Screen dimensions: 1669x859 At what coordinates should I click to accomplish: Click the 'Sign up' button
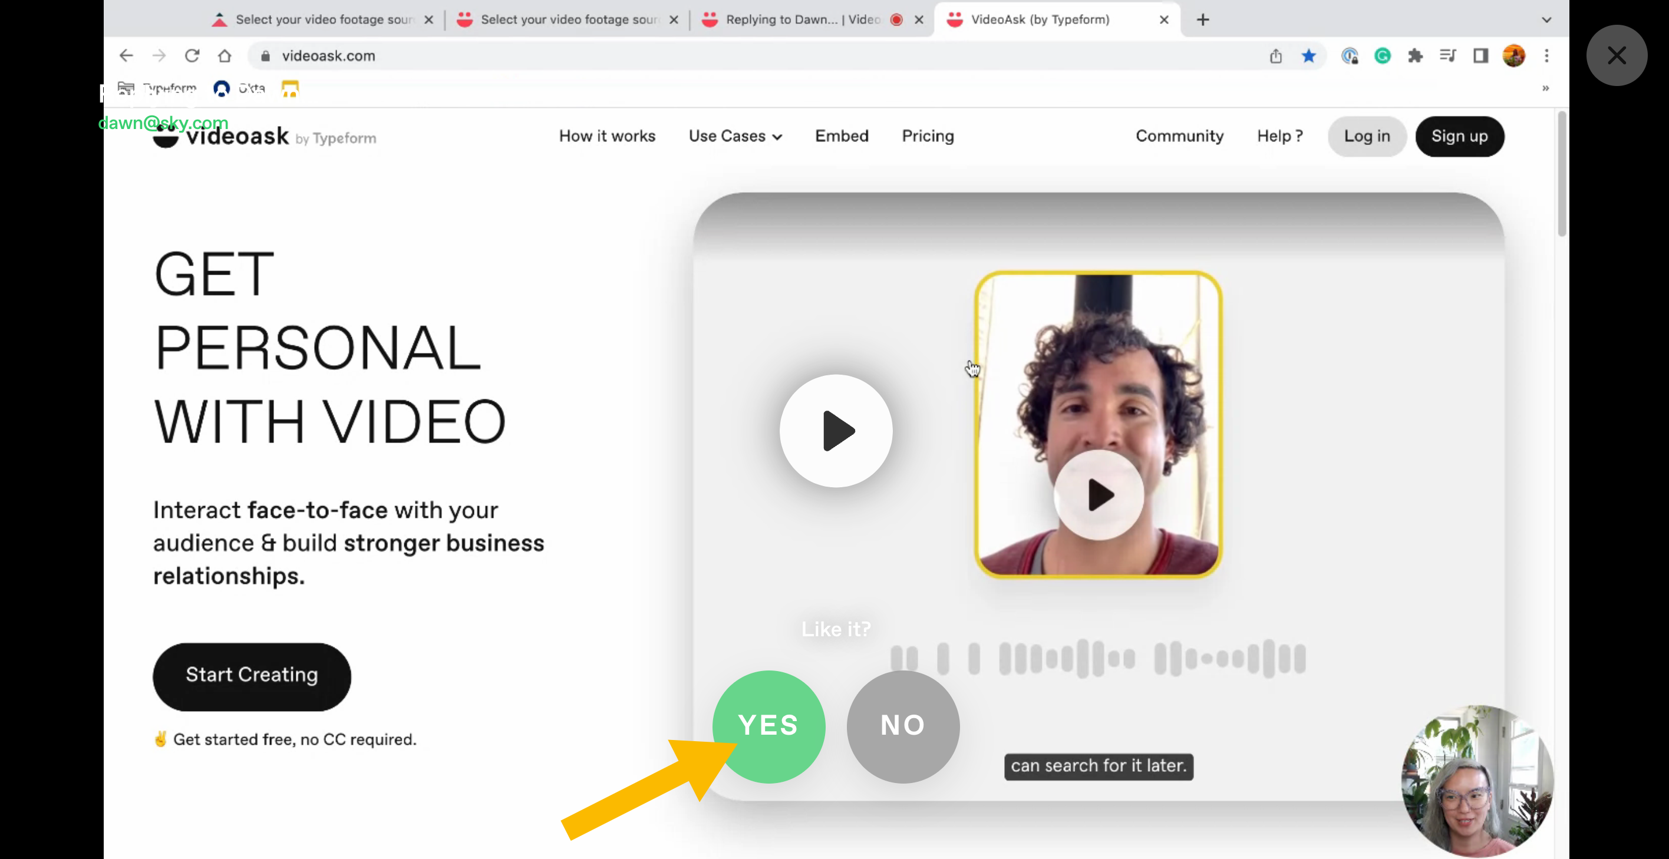tap(1460, 136)
